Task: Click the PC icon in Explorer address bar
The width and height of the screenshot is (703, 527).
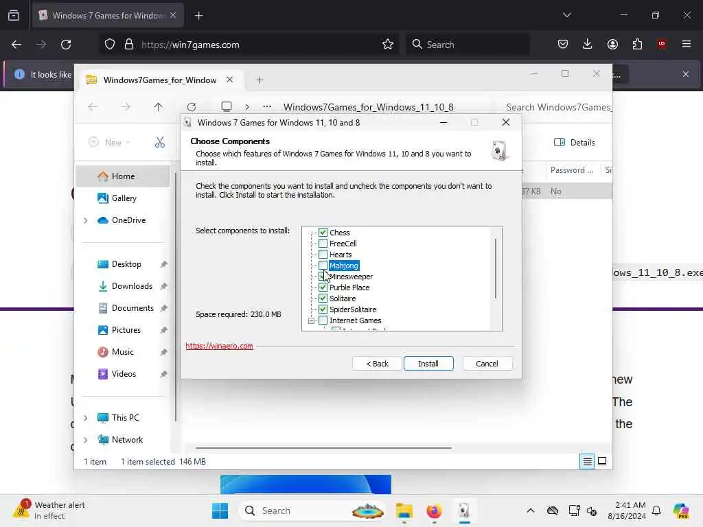Action: point(227,106)
